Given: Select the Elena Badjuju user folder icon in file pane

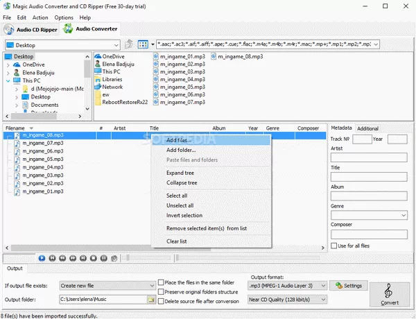Looking at the screenshot, I should click(x=98, y=64).
